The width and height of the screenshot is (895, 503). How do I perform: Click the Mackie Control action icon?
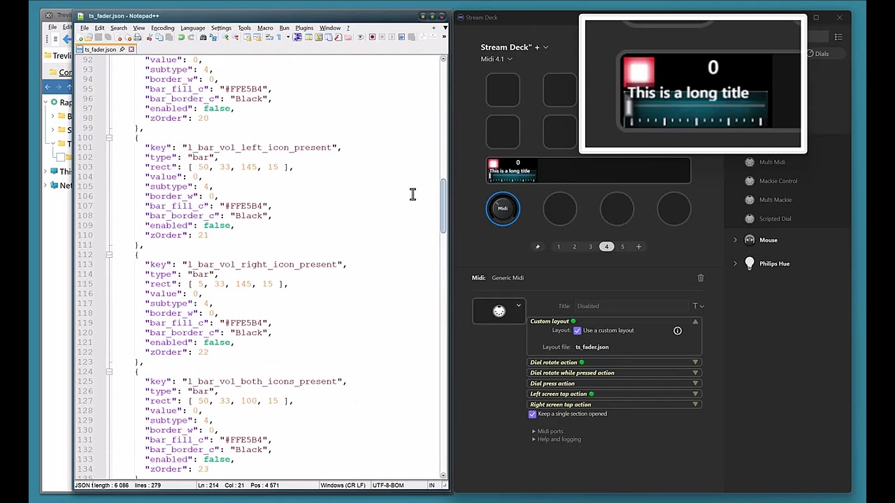(750, 181)
